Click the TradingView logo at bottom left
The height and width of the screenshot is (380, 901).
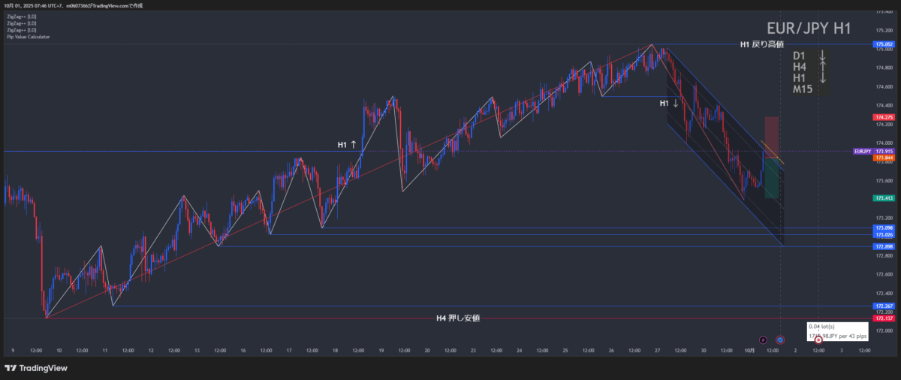[36, 368]
